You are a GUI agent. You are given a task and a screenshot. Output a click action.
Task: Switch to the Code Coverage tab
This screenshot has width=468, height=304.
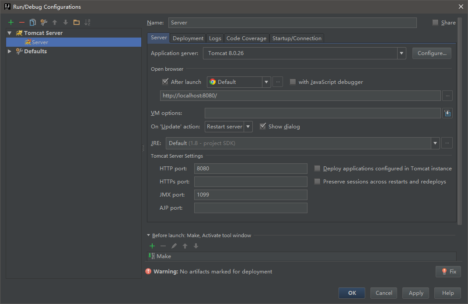pyautogui.click(x=246, y=38)
